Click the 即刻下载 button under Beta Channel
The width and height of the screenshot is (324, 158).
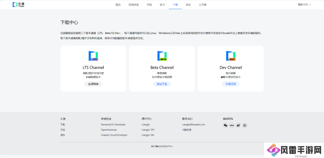point(162,84)
